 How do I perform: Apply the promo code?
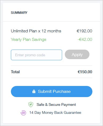pos(77,54)
